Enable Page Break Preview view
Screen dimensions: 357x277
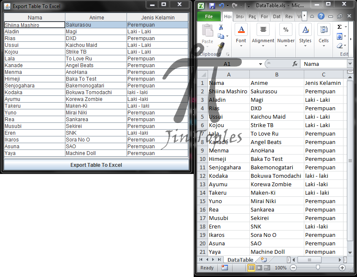266,267
